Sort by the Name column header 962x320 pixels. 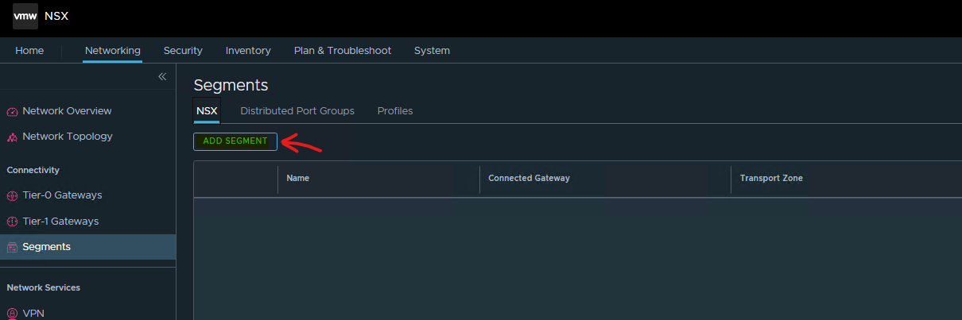point(297,179)
